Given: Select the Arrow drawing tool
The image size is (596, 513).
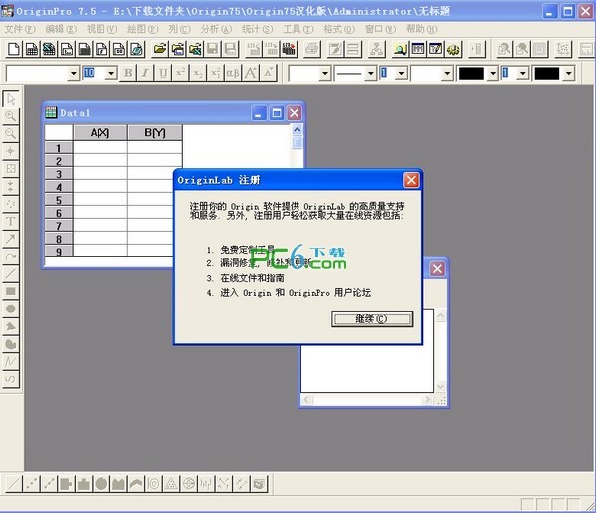Looking at the screenshot, I should click(11, 239).
